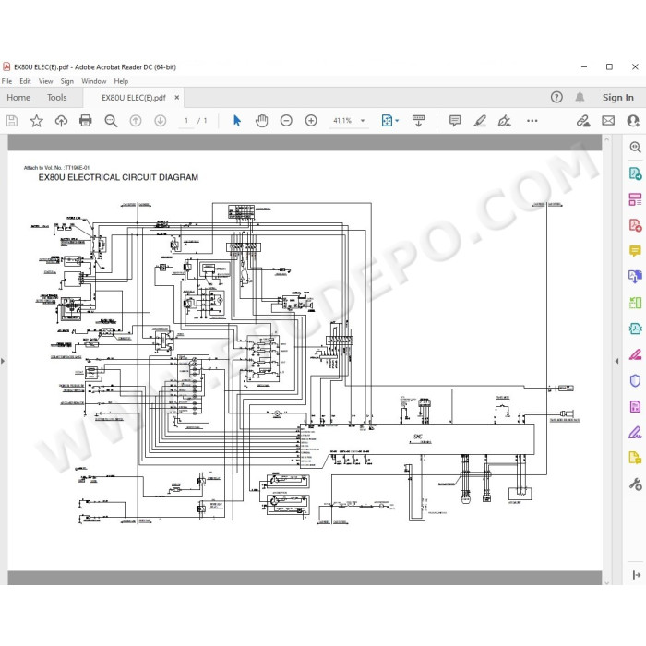Toggle scrolling mode keyboard icon
The width and height of the screenshot is (646, 646).
419,121
